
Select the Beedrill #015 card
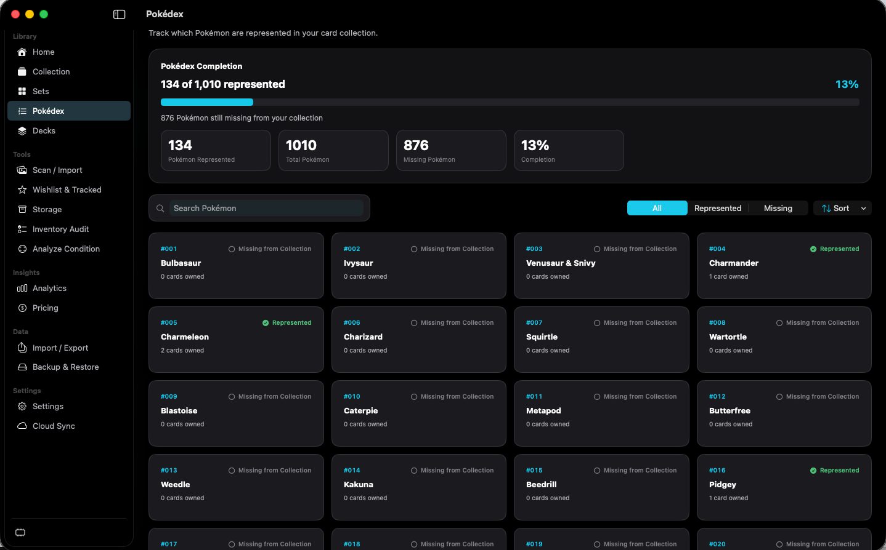tap(601, 487)
